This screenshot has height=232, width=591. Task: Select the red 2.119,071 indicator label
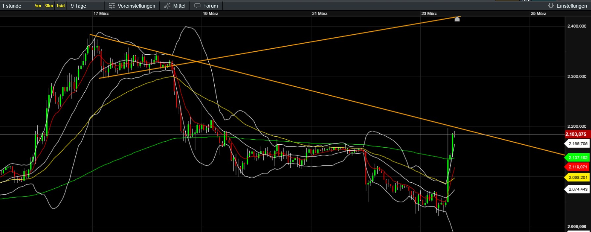(x=578, y=167)
